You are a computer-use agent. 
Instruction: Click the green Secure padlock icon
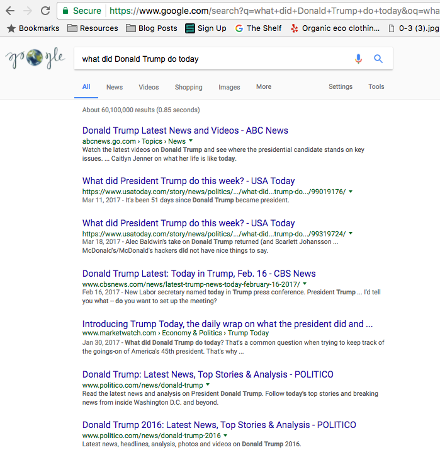tap(65, 11)
